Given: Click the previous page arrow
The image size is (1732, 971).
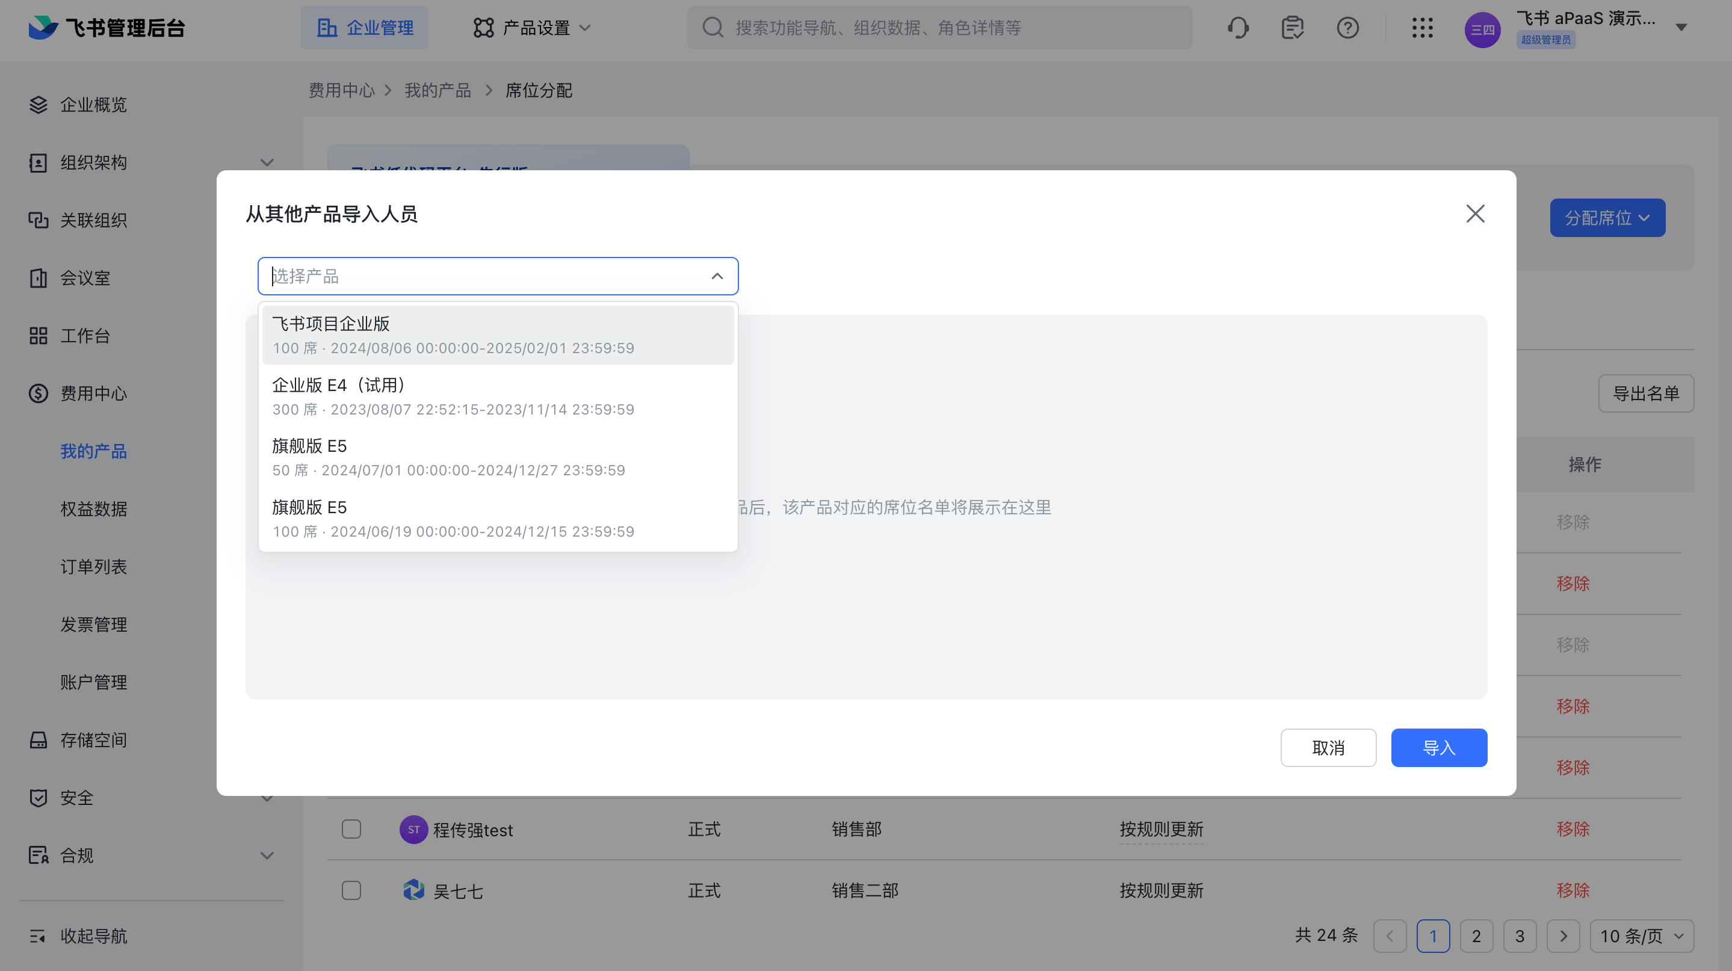Looking at the screenshot, I should tap(1390, 936).
